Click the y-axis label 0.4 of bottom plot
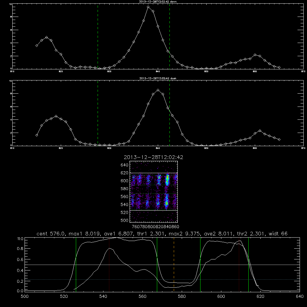 click(x=20, y=270)
